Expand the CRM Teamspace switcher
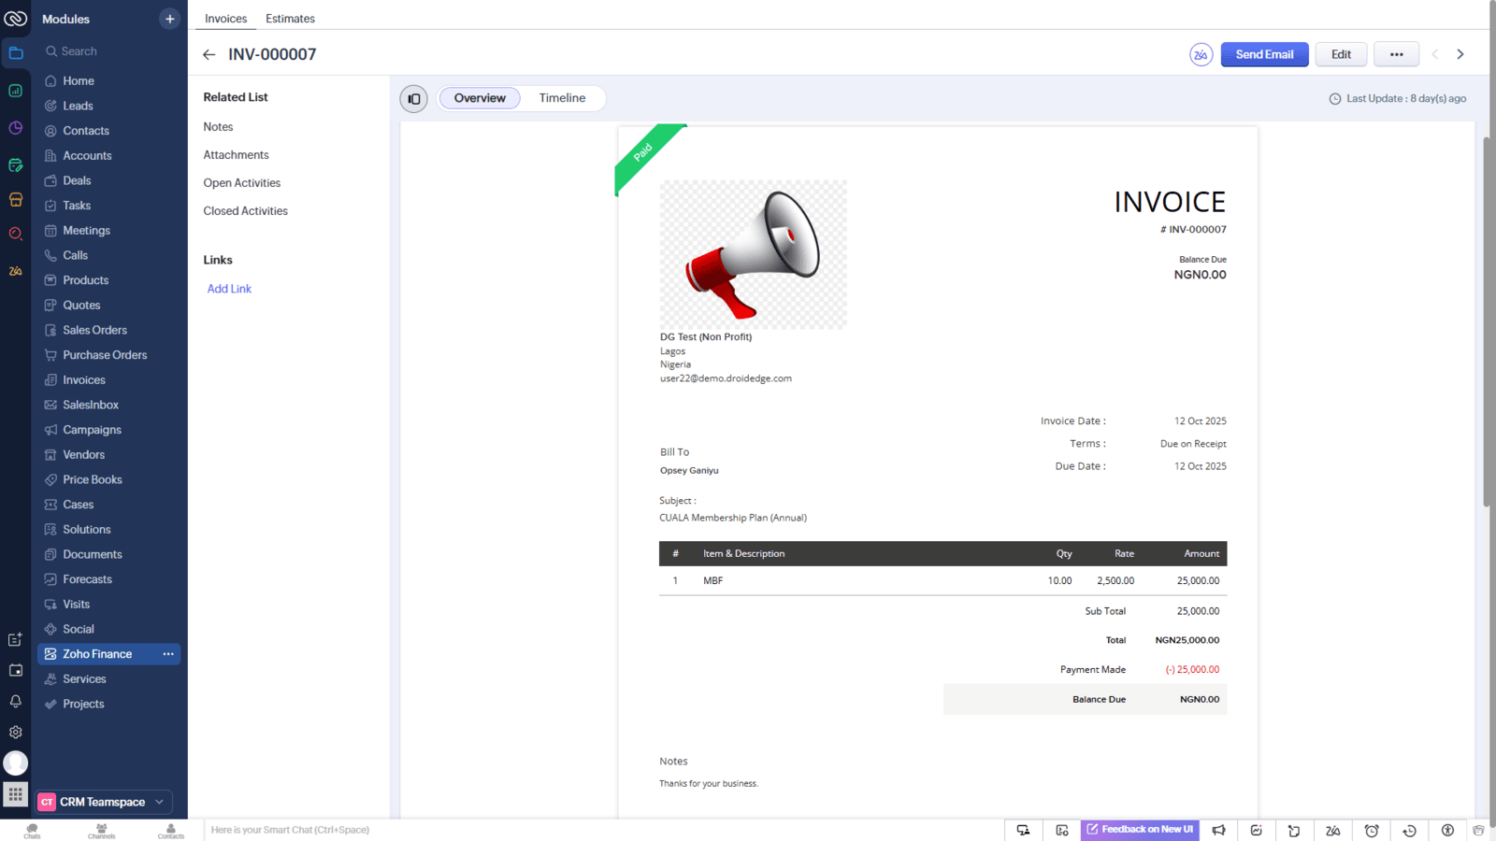Viewport: 1496px width, 841px height. pyautogui.click(x=161, y=802)
